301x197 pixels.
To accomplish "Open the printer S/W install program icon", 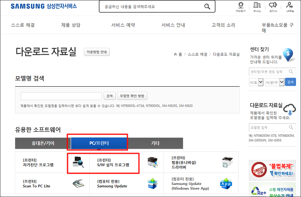I will click(x=153, y=162).
